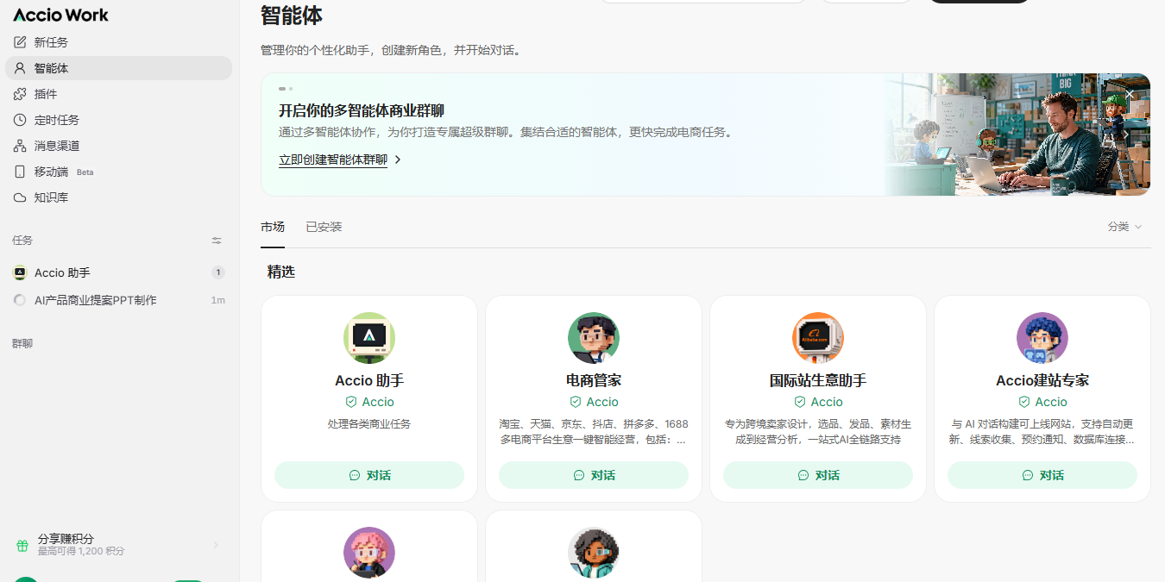
Task: Click the 群聊 sidebar heading
Action: click(22, 343)
